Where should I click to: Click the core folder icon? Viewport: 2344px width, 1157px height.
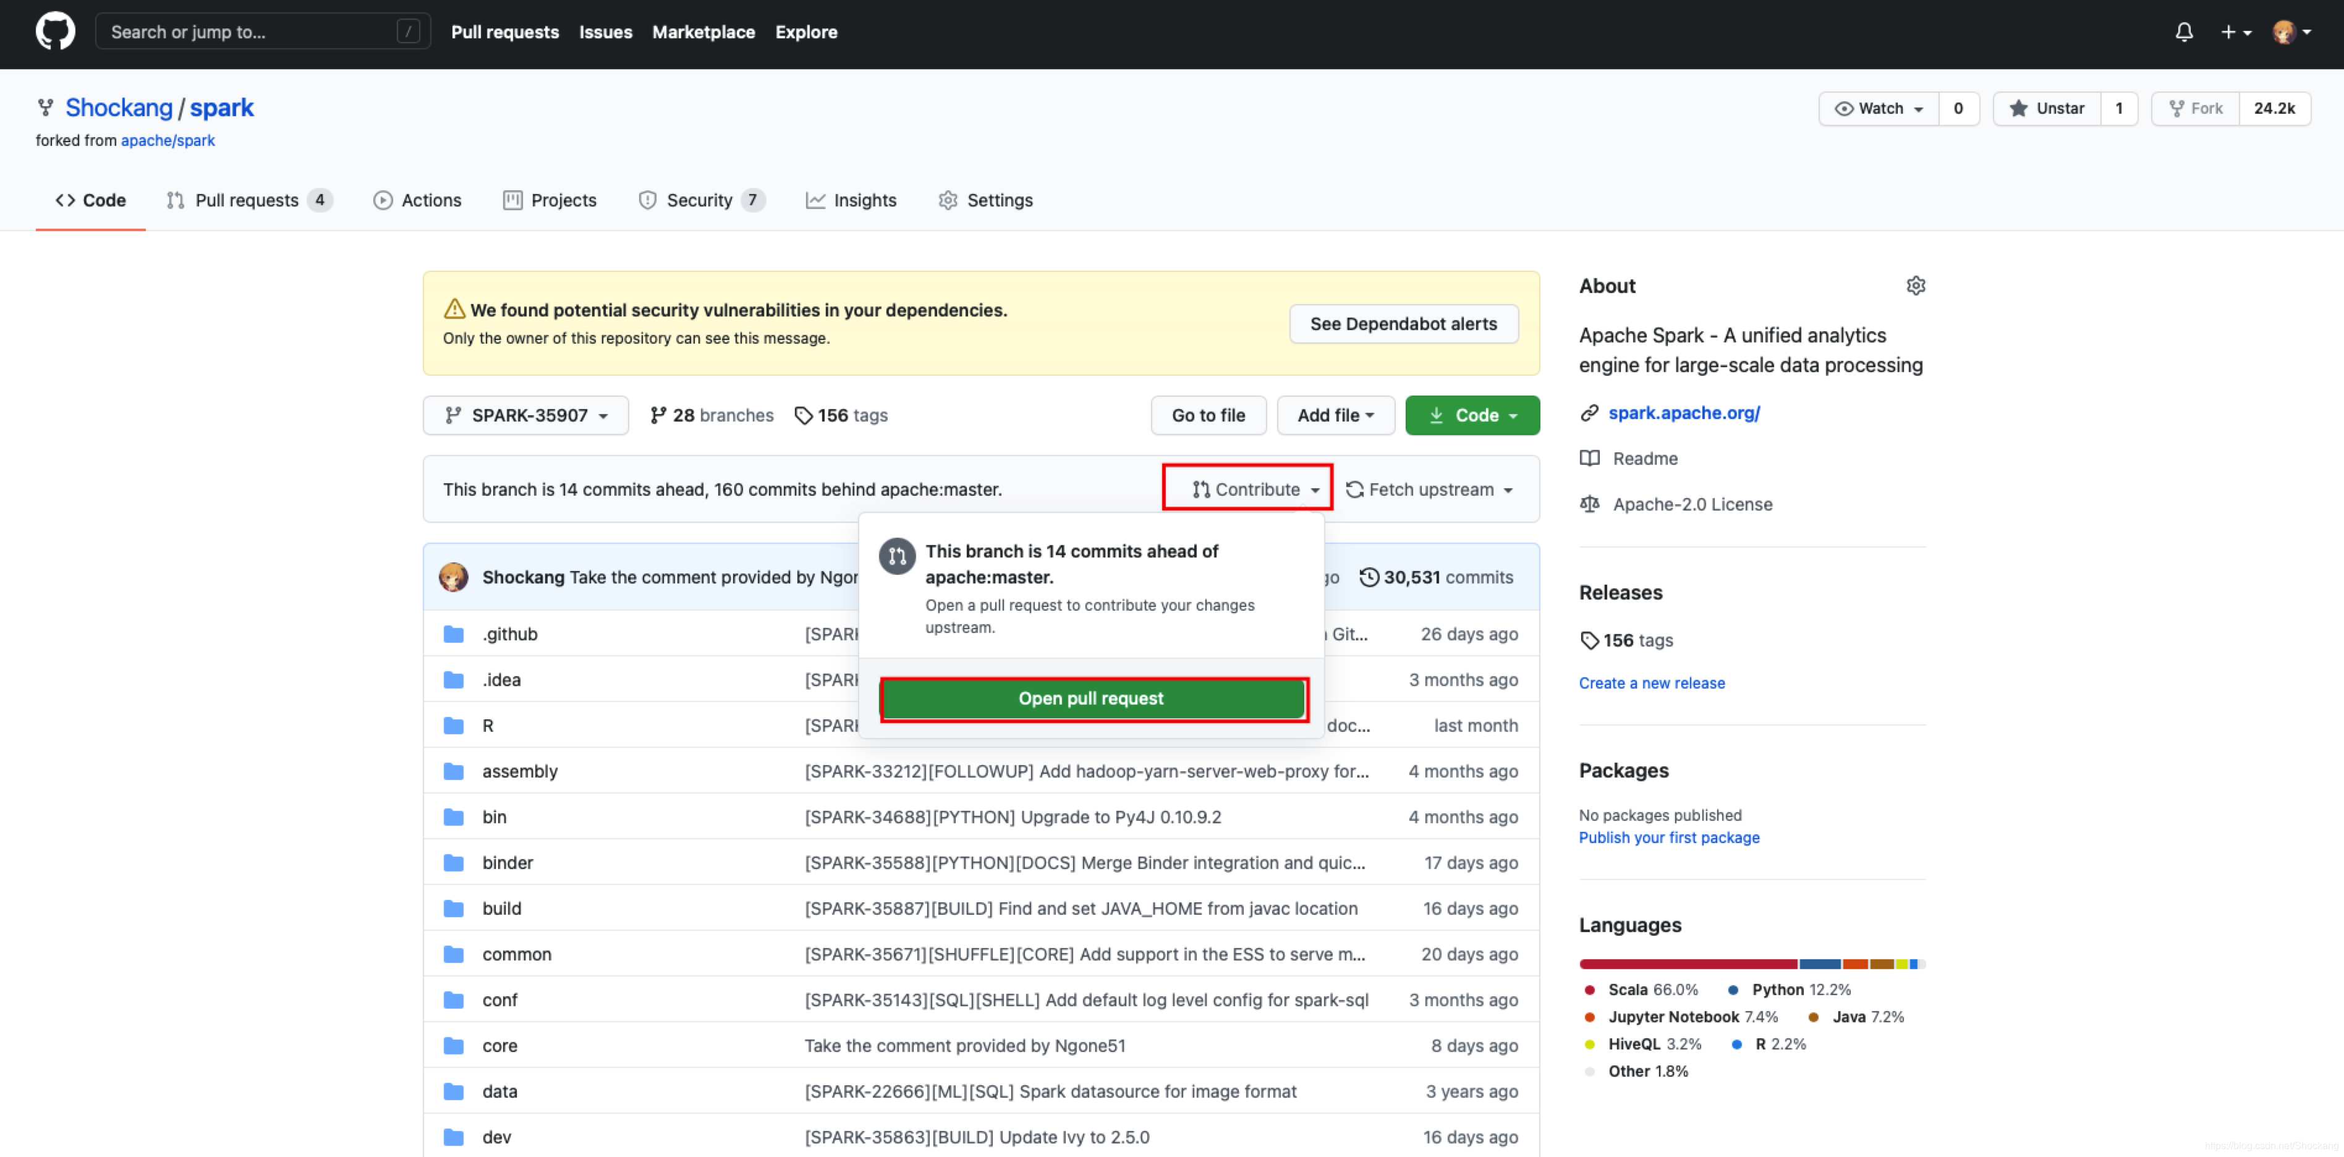453,1045
